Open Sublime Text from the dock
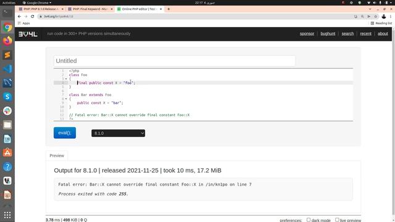Screen dimensions: 395x222 click(7, 55)
